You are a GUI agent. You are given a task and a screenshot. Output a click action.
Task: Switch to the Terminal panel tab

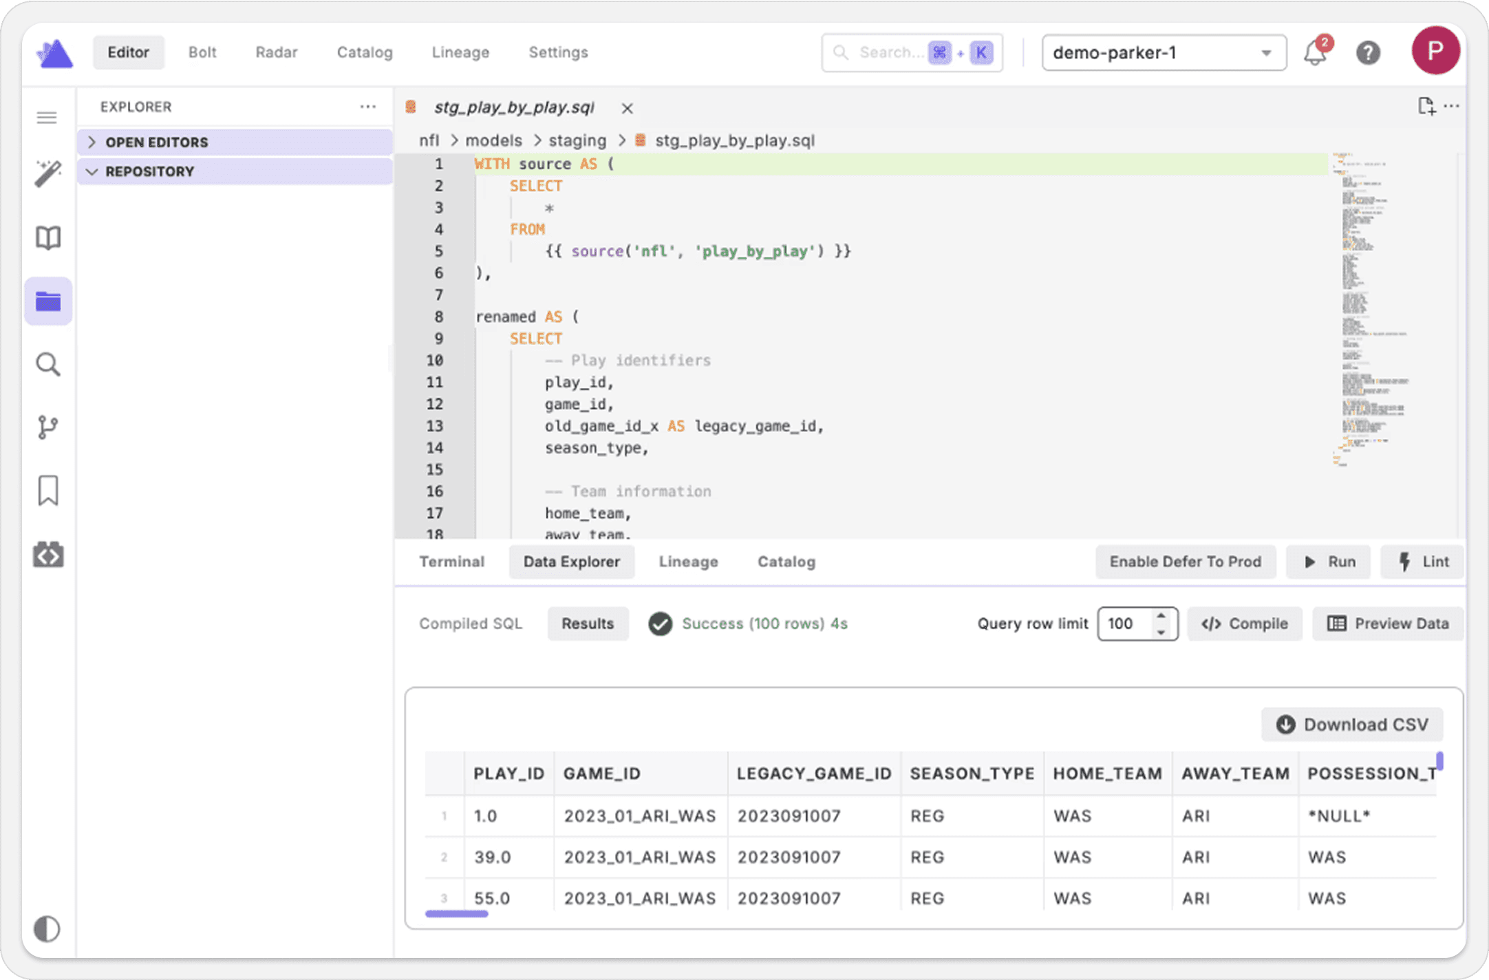point(451,562)
